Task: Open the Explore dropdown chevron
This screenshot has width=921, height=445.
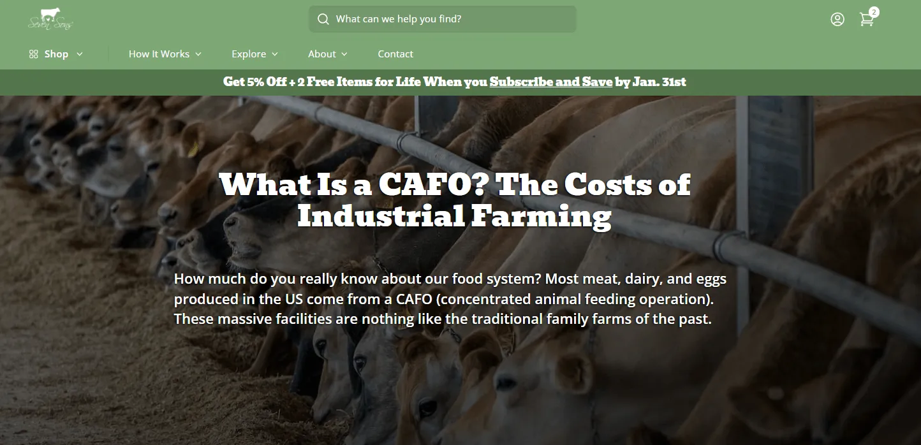Action: 275,54
